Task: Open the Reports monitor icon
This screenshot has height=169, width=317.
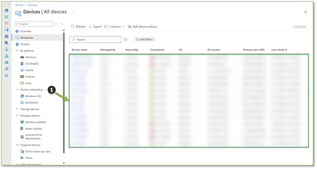Action: pos(7,49)
